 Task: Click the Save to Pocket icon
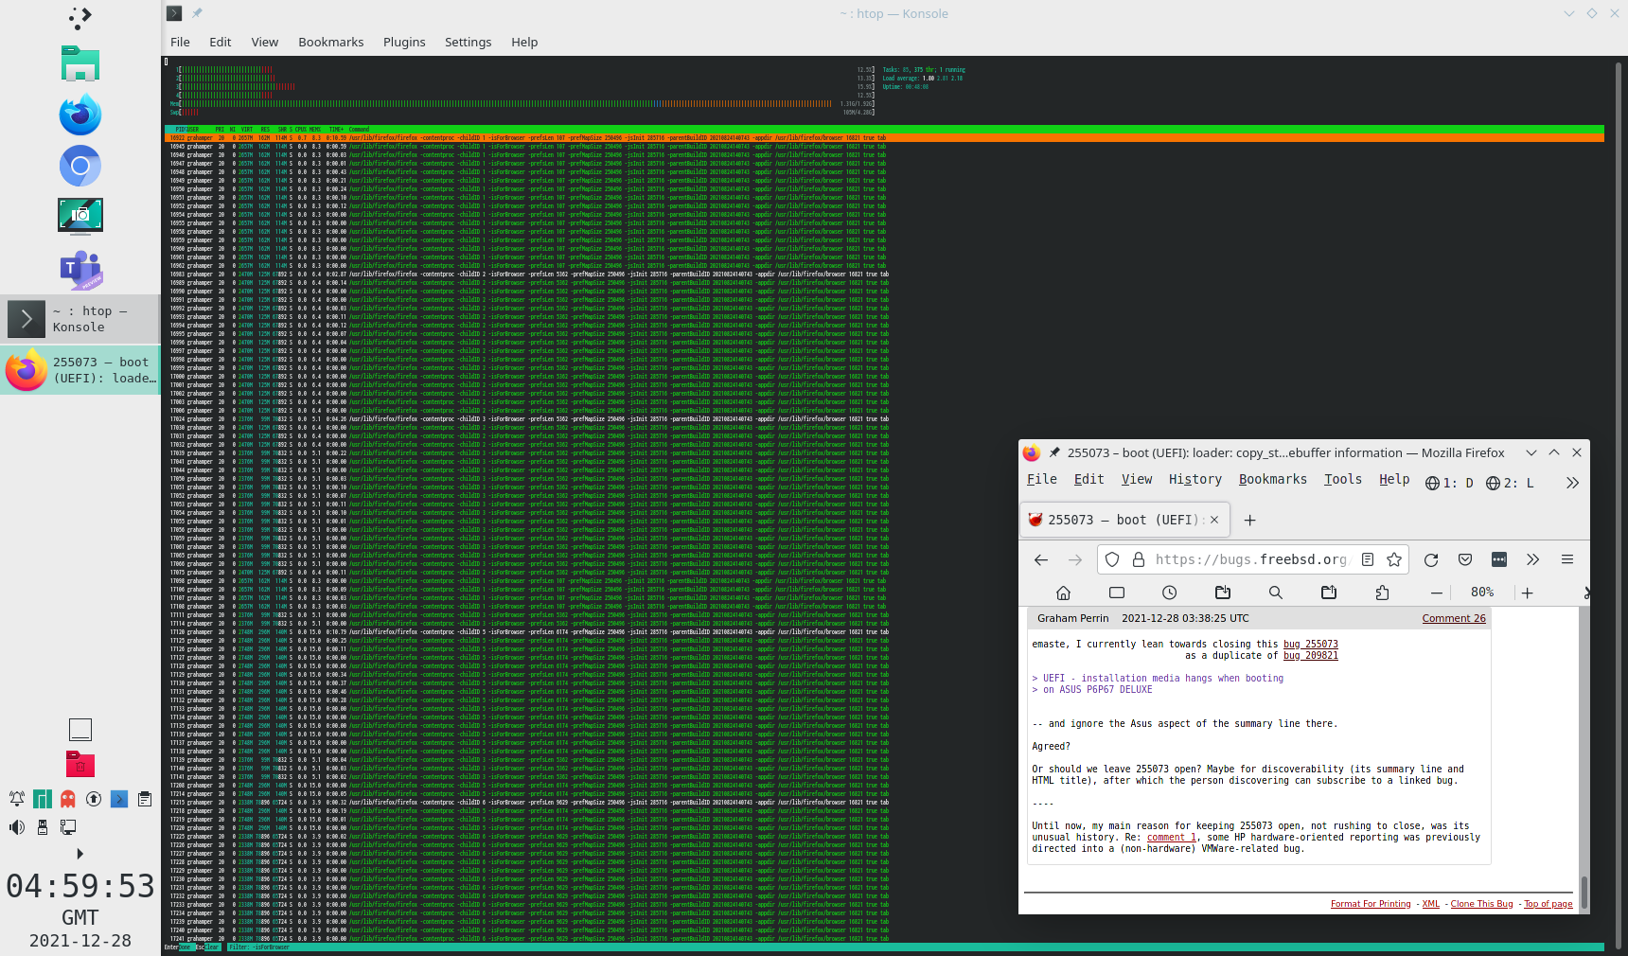(x=1464, y=559)
